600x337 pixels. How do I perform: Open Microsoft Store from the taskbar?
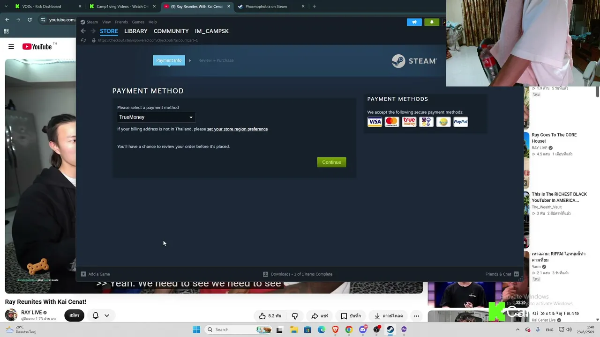[307, 330]
